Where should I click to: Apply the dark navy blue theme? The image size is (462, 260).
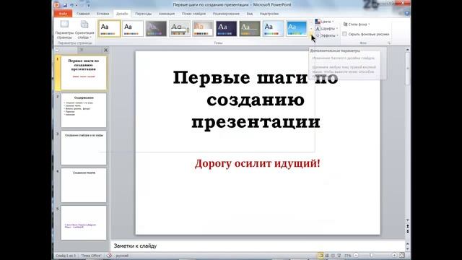pos(226,29)
